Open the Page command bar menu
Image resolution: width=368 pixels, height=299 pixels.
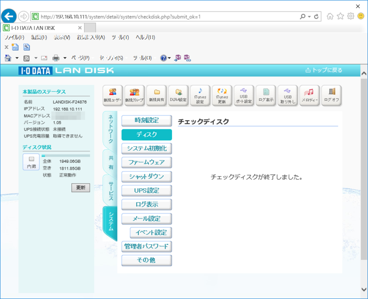pyautogui.click(x=80, y=58)
